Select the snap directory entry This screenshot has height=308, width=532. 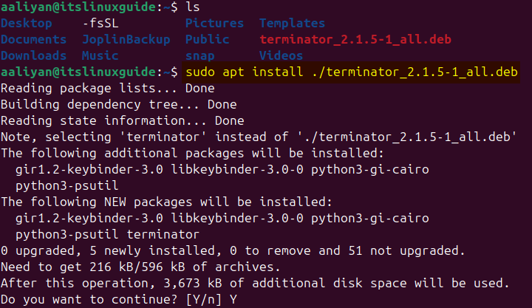200,55
